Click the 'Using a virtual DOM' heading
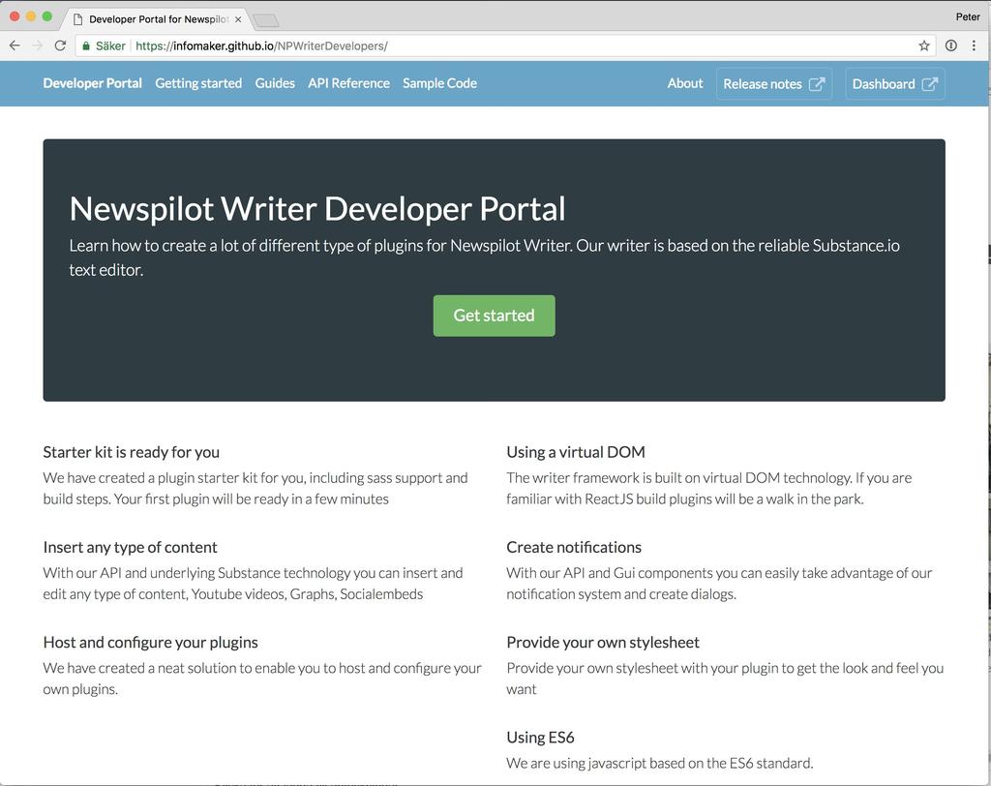The height and width of the screenshot is (786, 991). tap(576, 452)
